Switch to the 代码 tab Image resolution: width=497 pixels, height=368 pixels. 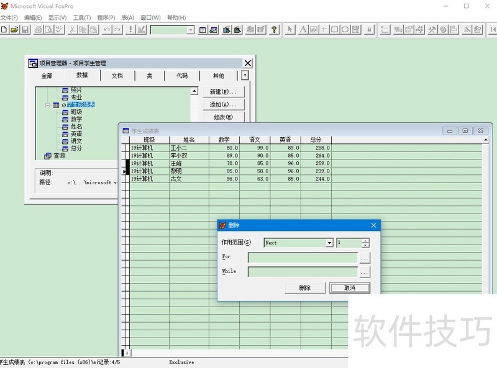pos(182,76)
